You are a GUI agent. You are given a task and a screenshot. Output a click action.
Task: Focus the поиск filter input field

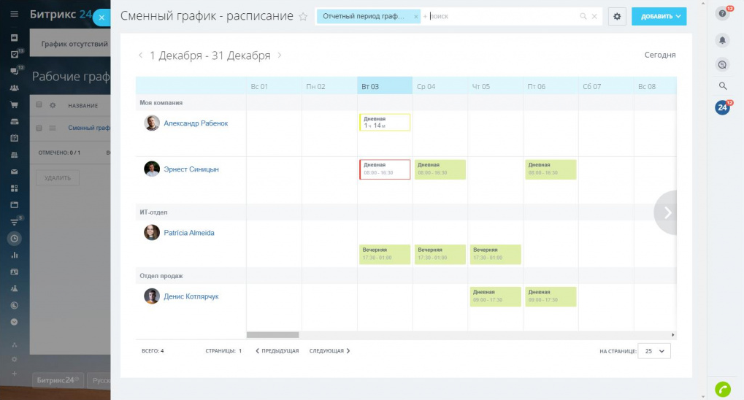[503, 16]
